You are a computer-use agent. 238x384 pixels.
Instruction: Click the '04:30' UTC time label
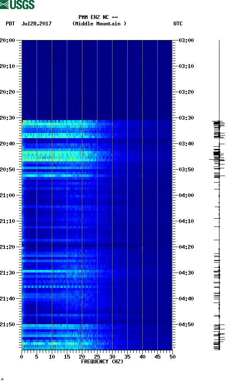[x=186, y=273]
